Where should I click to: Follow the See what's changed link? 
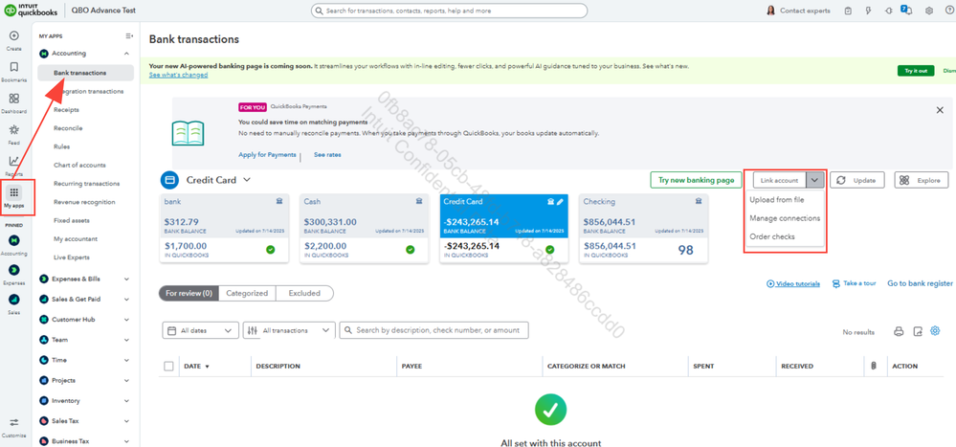pos(178,75)
